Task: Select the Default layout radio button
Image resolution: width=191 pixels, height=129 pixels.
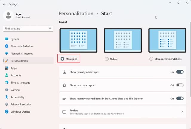Action: click(107, 59)
